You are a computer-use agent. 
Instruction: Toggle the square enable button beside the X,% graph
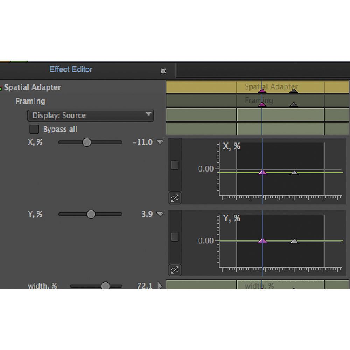click(175, 164)
